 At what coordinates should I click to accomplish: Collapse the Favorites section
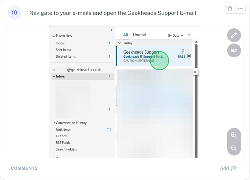54,36
